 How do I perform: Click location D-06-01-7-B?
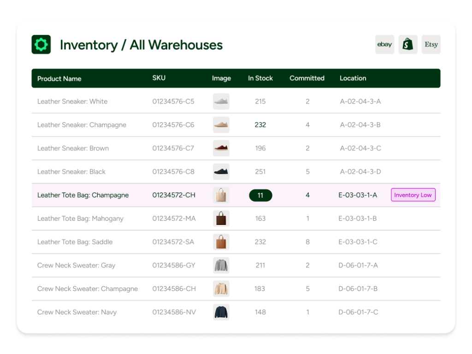coord(358,289)
